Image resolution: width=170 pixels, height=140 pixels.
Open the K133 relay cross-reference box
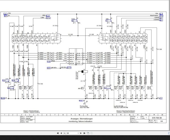[x=74, y=21]
